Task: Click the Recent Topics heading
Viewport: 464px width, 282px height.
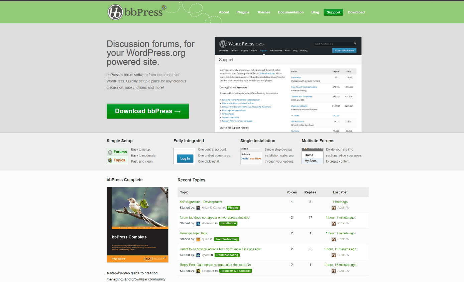Action: [x=191, y=180]
